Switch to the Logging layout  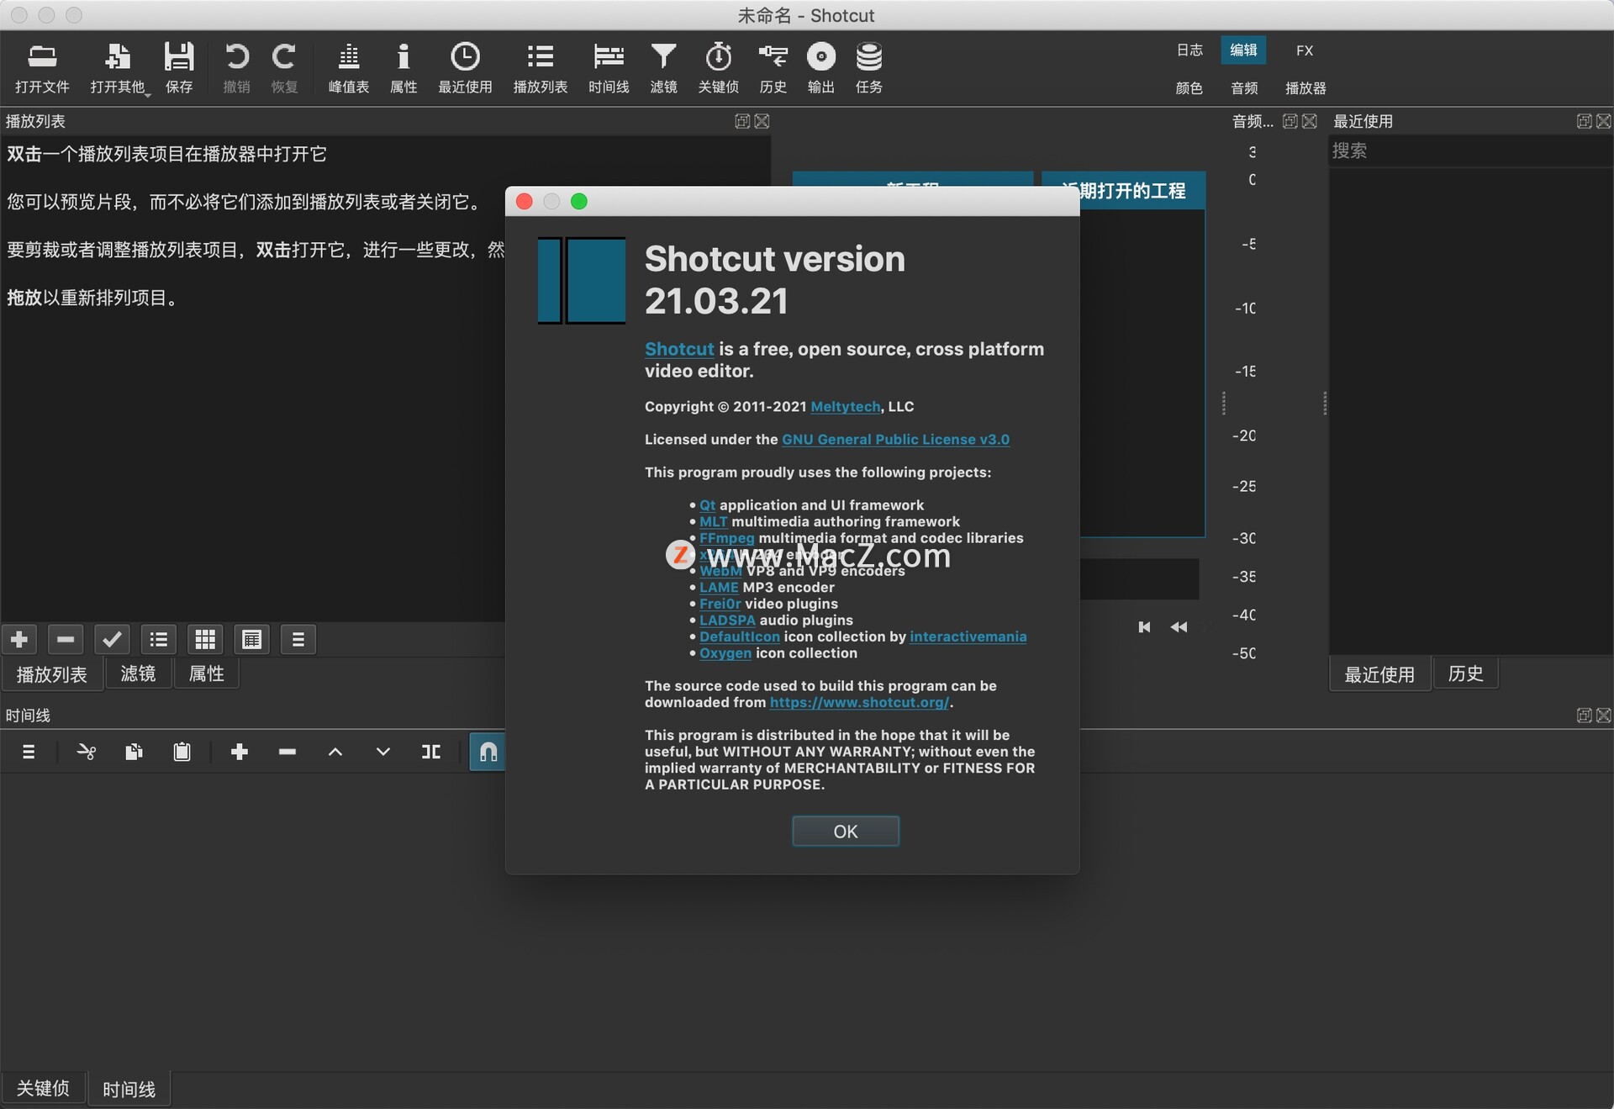click(1189, 50)
